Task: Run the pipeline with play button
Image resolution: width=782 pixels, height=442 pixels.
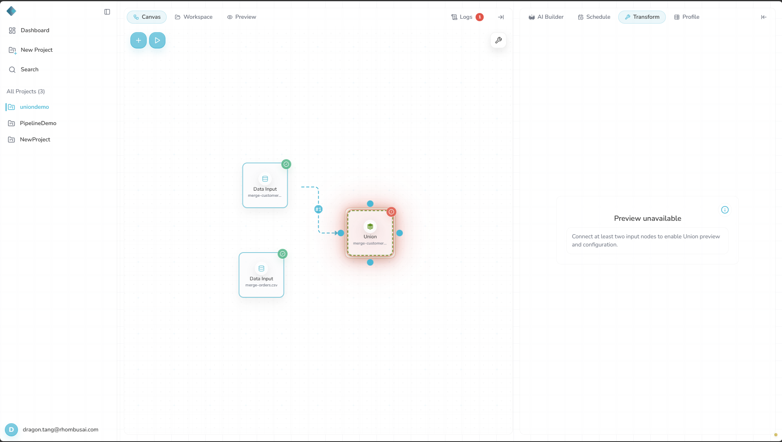Action: [157, 40]
